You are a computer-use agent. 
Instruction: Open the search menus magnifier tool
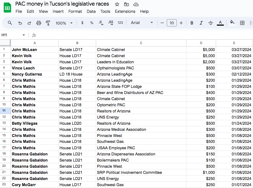tap(10, 23)
